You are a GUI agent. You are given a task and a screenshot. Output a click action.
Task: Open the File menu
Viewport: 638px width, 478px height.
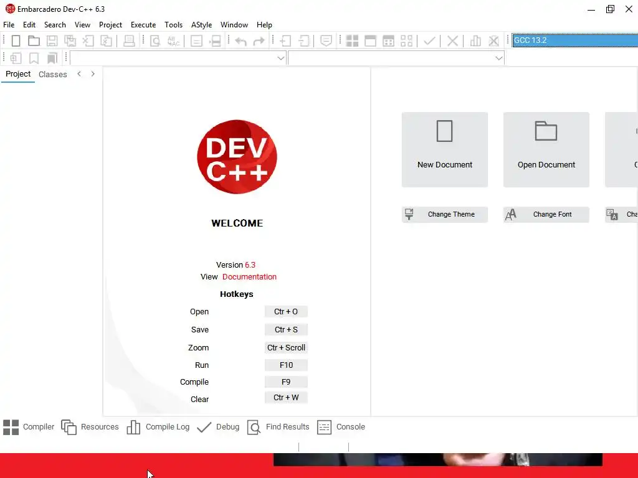coord(9,25)
